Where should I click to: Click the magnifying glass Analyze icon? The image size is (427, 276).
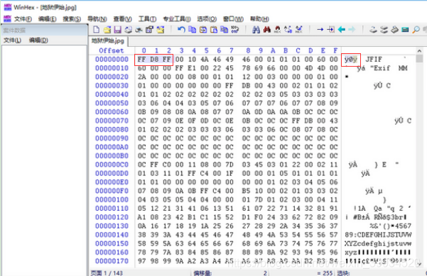click(416, 29)
